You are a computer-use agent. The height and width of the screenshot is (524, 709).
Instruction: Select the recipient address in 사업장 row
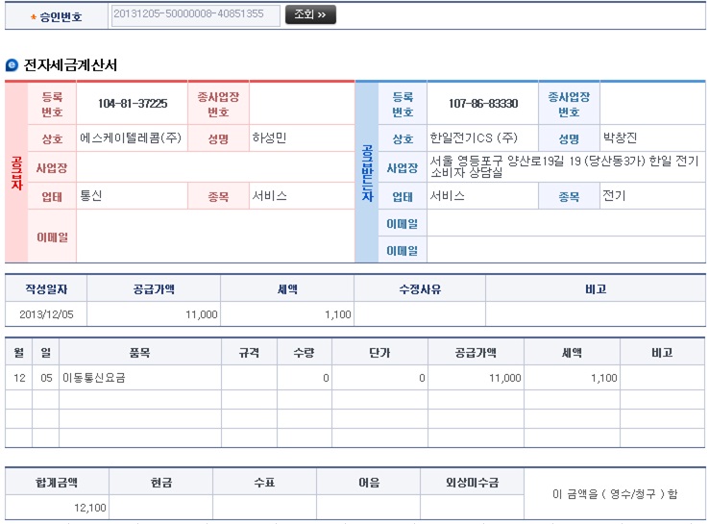point(564,167)
